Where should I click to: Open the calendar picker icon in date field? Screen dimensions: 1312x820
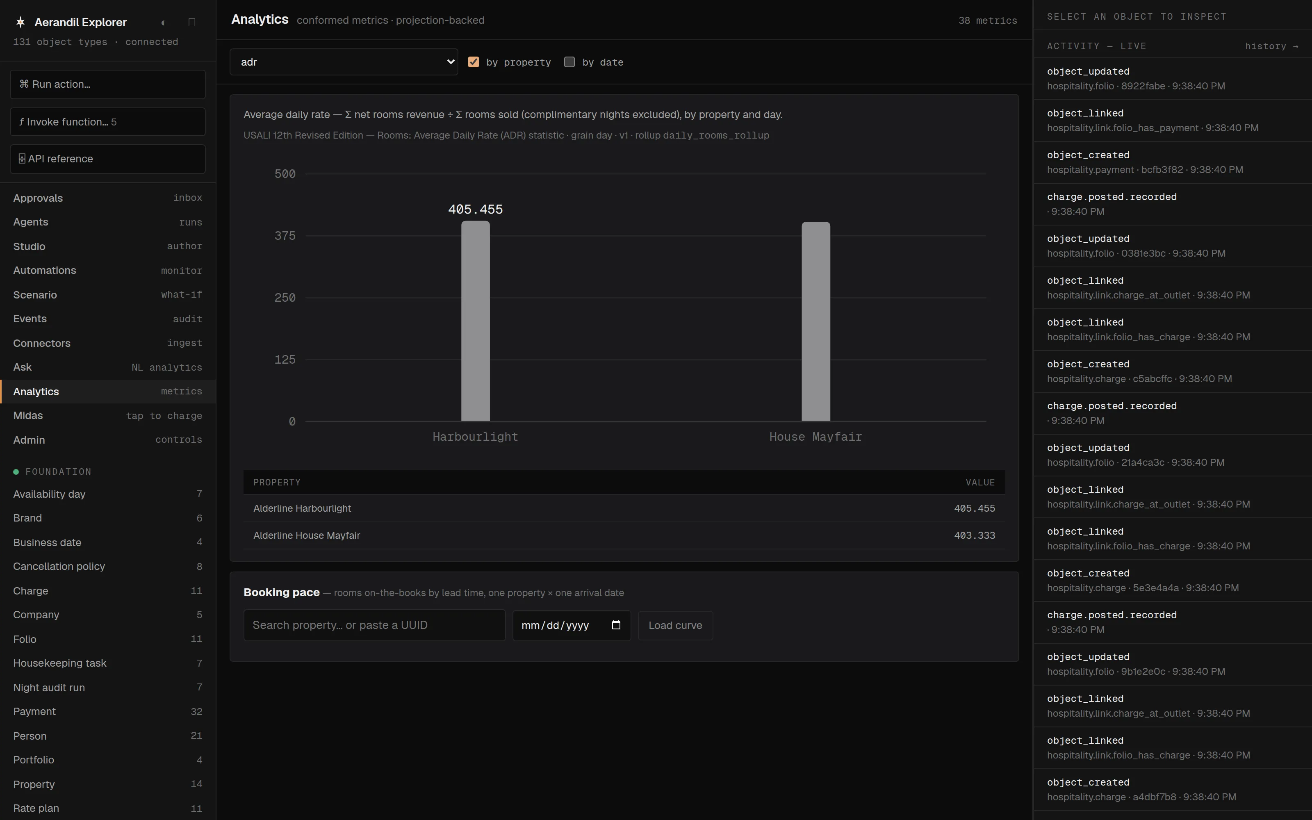coord(616,625)
